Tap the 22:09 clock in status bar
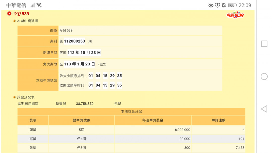Screen dimensions: 272x153 coord(245,5)
